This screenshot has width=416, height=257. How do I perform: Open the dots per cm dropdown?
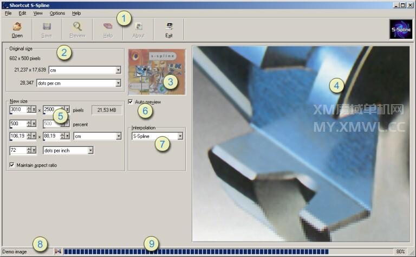click(118, 83)
